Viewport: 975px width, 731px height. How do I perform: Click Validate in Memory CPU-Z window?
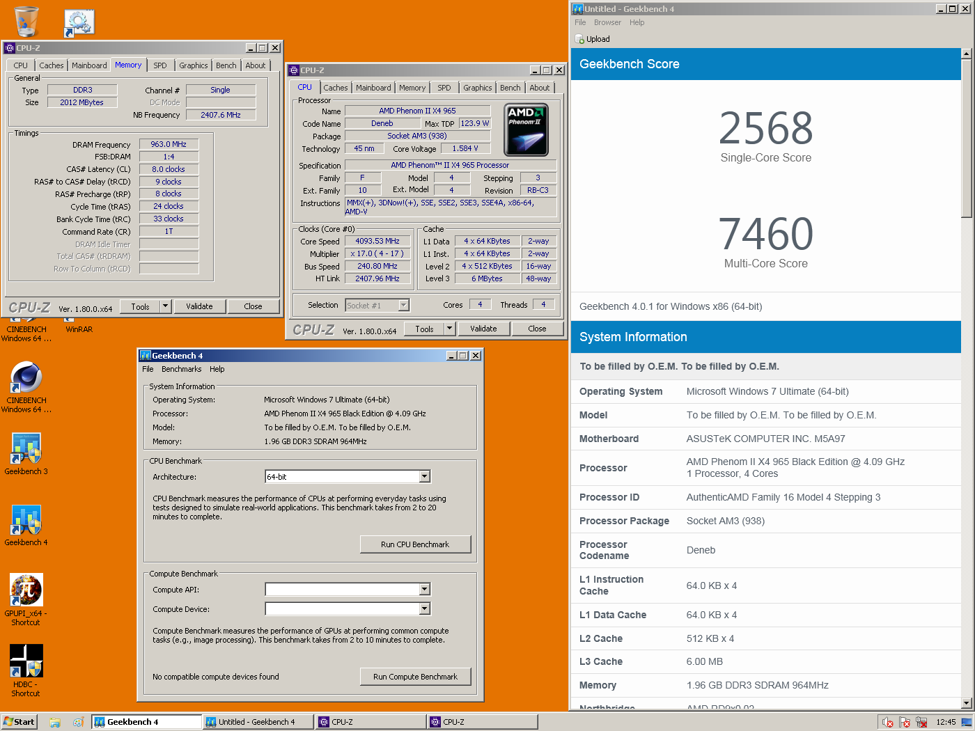[199, 306]
